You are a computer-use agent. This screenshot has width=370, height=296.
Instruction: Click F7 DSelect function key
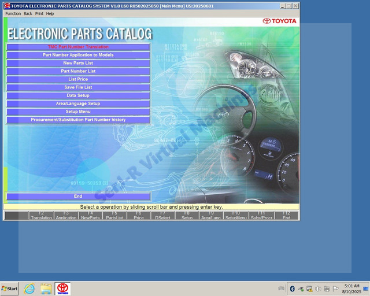[x=163, y=216]
